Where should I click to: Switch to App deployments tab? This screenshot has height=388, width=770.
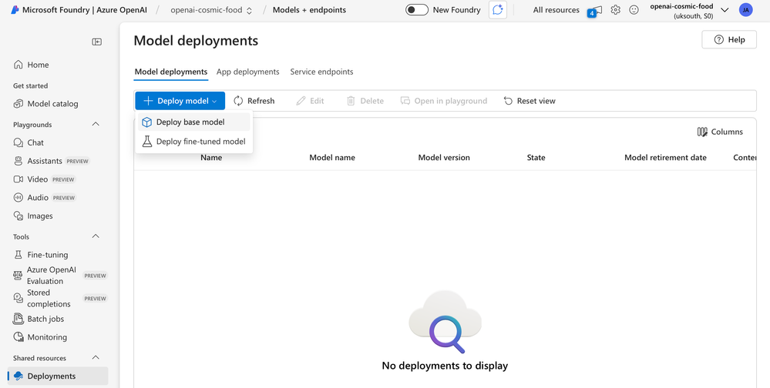coord(248,72)
